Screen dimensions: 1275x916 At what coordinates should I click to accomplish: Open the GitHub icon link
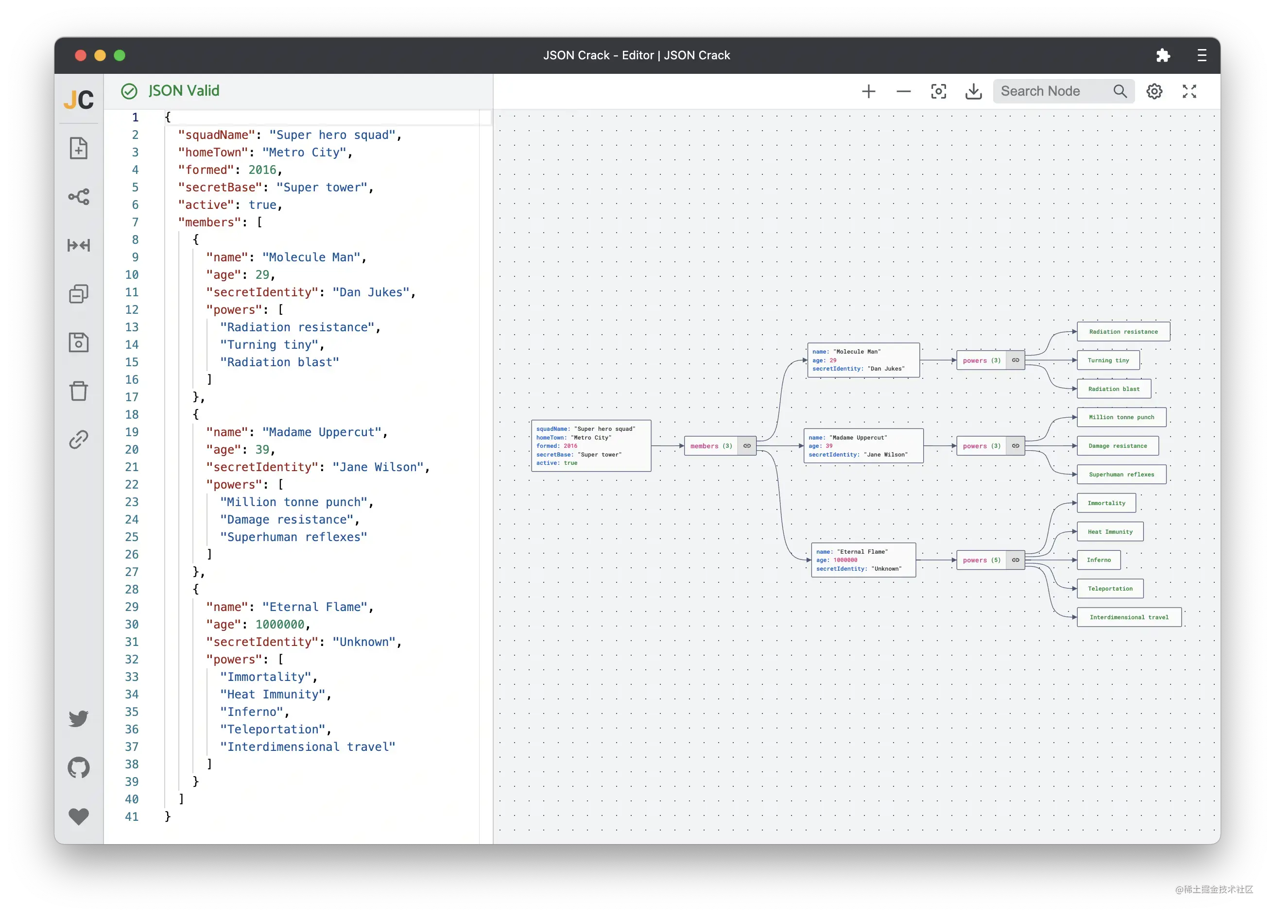coord(79,768)
